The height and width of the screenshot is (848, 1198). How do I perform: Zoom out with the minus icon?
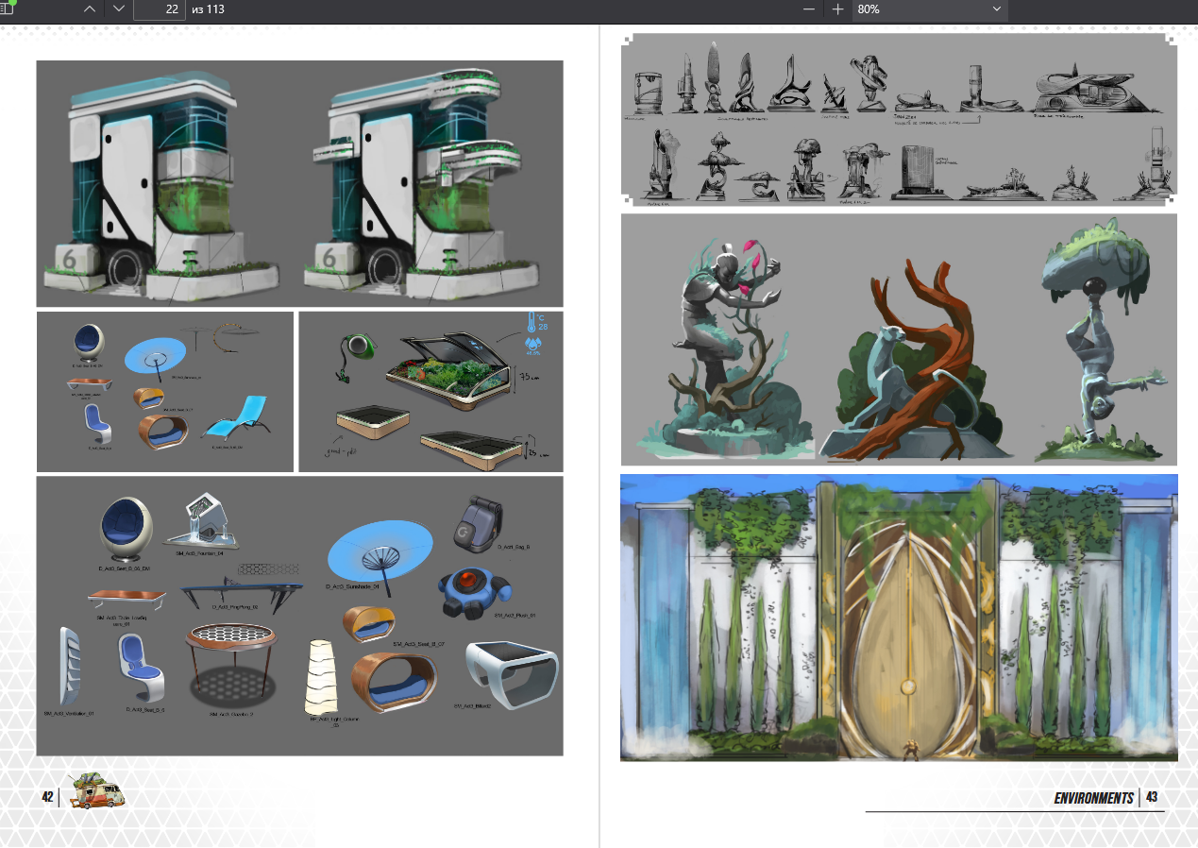[x=809, y=9]
